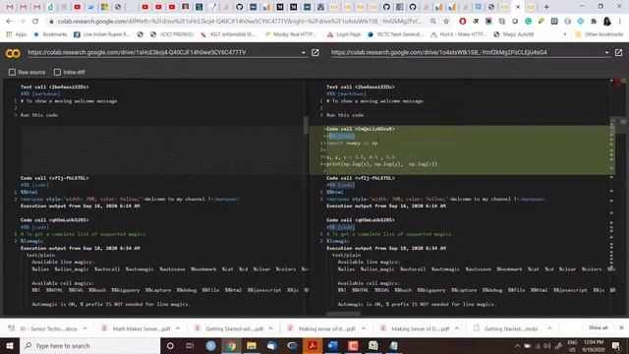The height and width of the screenshot is (354, 629).
Task: Open the Live Indian Rupee bookmark
Action: (x=102, y=34)
